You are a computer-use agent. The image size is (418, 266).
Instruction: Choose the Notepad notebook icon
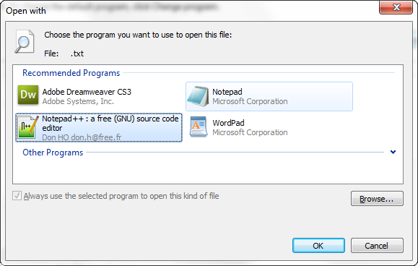tap(198, 96)
